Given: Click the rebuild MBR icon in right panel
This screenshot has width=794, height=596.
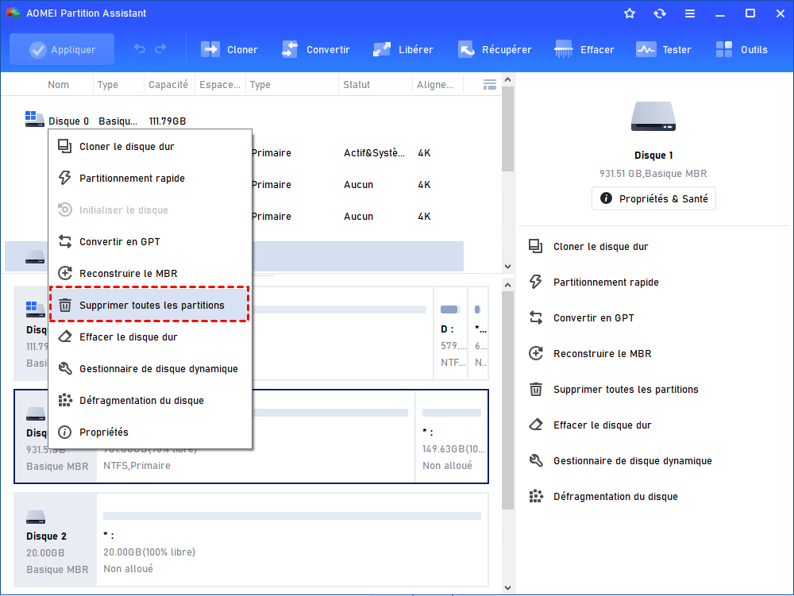Looking at the screenshot, I should (x=536, y=353).
